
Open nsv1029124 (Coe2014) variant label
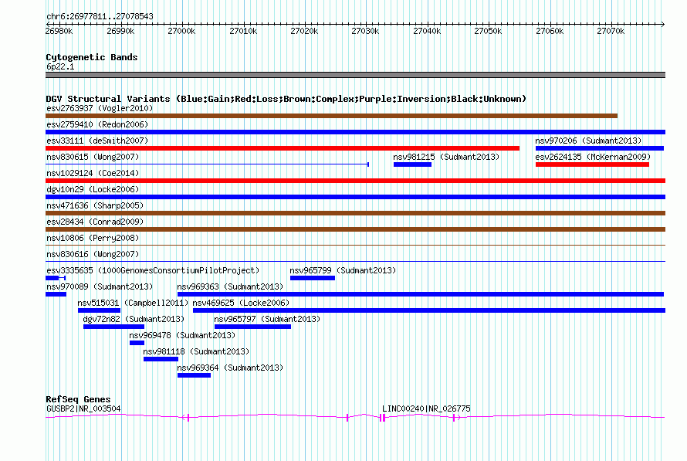click(x=93, y=173)
